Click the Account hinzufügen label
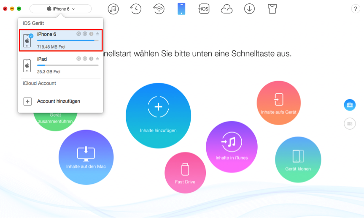 (59, 101)
